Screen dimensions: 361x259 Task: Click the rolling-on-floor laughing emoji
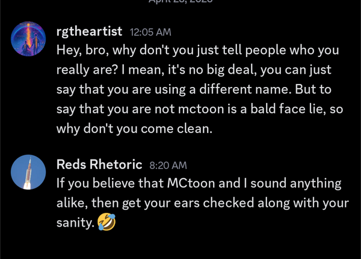point(106,223)
